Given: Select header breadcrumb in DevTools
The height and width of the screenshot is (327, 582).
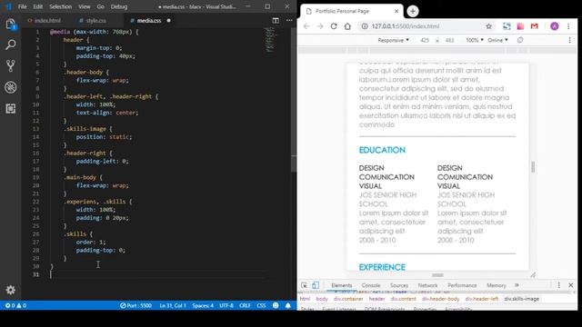Looking at the screenshot, I should point(376,299).
